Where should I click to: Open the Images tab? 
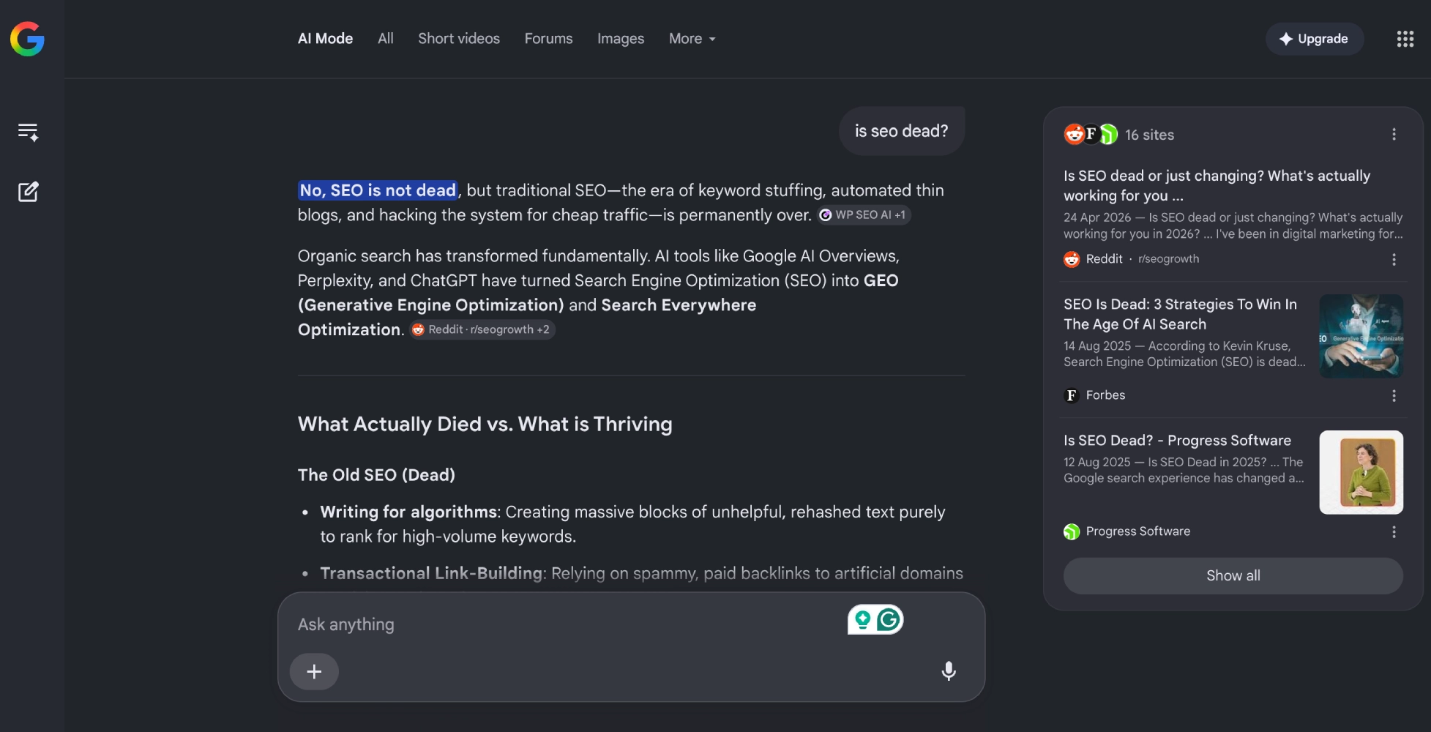tap(621, 39)
